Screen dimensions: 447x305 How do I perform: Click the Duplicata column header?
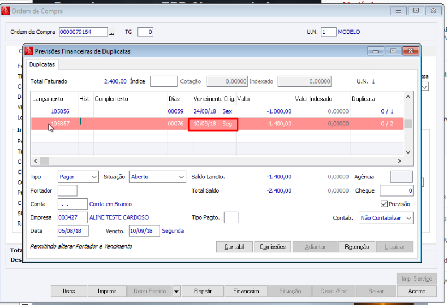point(363,99)
